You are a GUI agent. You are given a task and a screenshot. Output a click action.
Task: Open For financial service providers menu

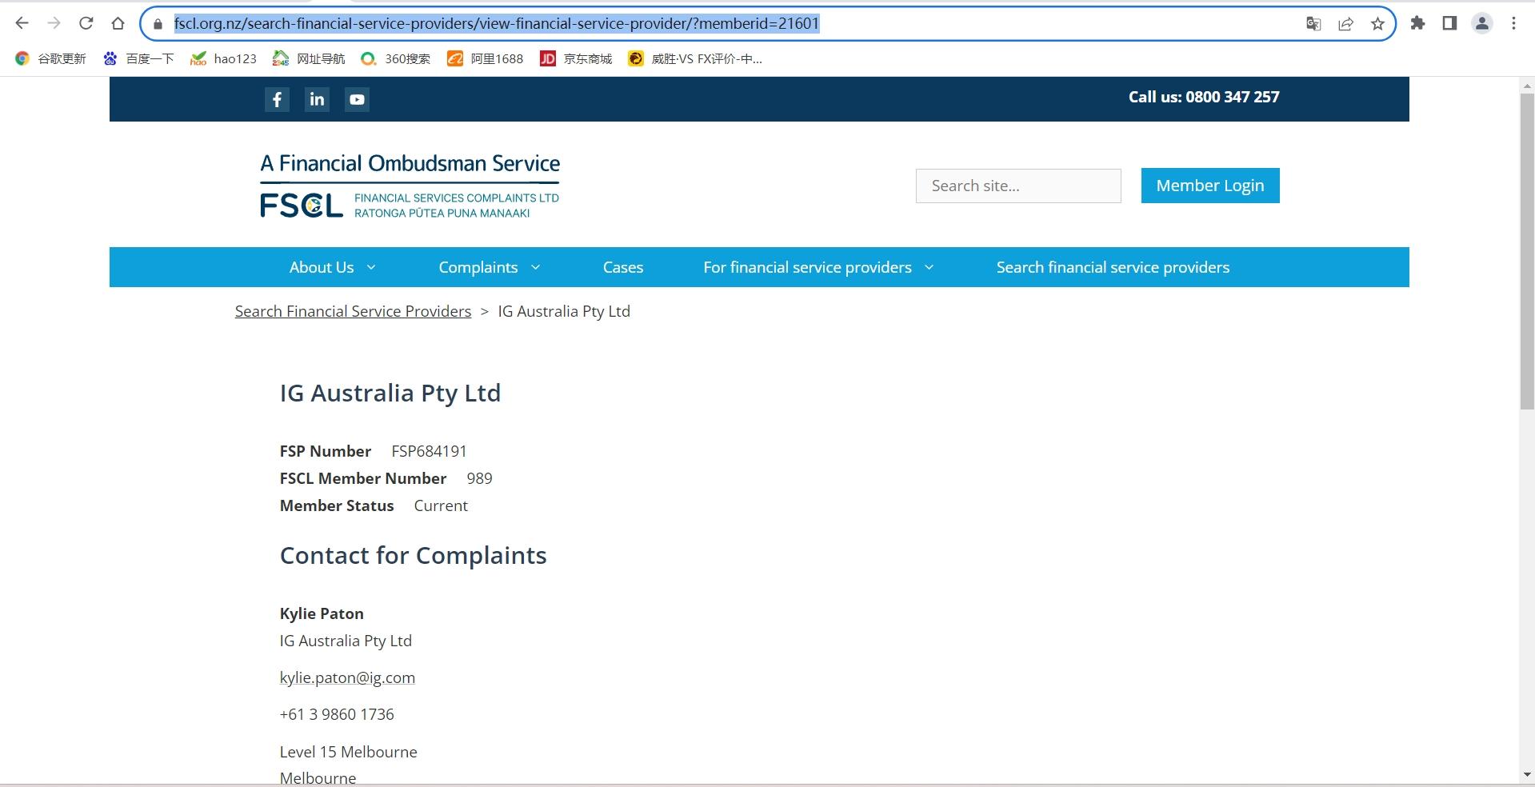coord(807,267)
